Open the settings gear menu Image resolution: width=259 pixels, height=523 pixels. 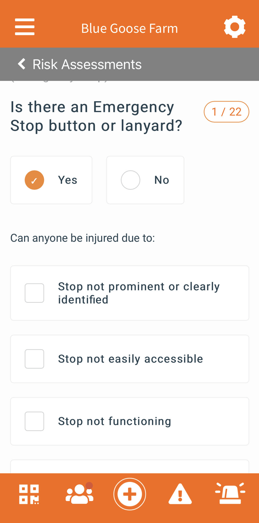(235, 26)
